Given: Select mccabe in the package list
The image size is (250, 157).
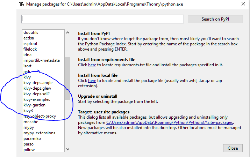Looking at the screenshot, I should click(x=31, y=122).
